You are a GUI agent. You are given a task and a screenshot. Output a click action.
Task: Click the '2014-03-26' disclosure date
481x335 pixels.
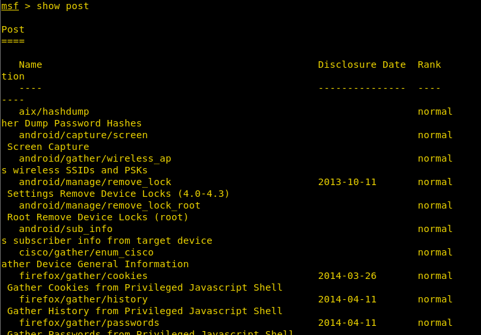347,276
